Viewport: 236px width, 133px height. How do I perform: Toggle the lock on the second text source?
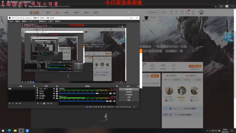57,91
